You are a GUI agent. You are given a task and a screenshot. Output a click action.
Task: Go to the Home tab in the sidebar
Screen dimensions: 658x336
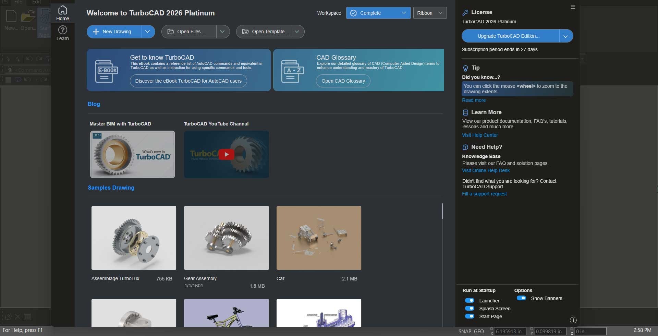click(x=63, y=13)
